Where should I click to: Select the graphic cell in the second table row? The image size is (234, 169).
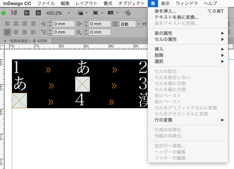point(83,84)
